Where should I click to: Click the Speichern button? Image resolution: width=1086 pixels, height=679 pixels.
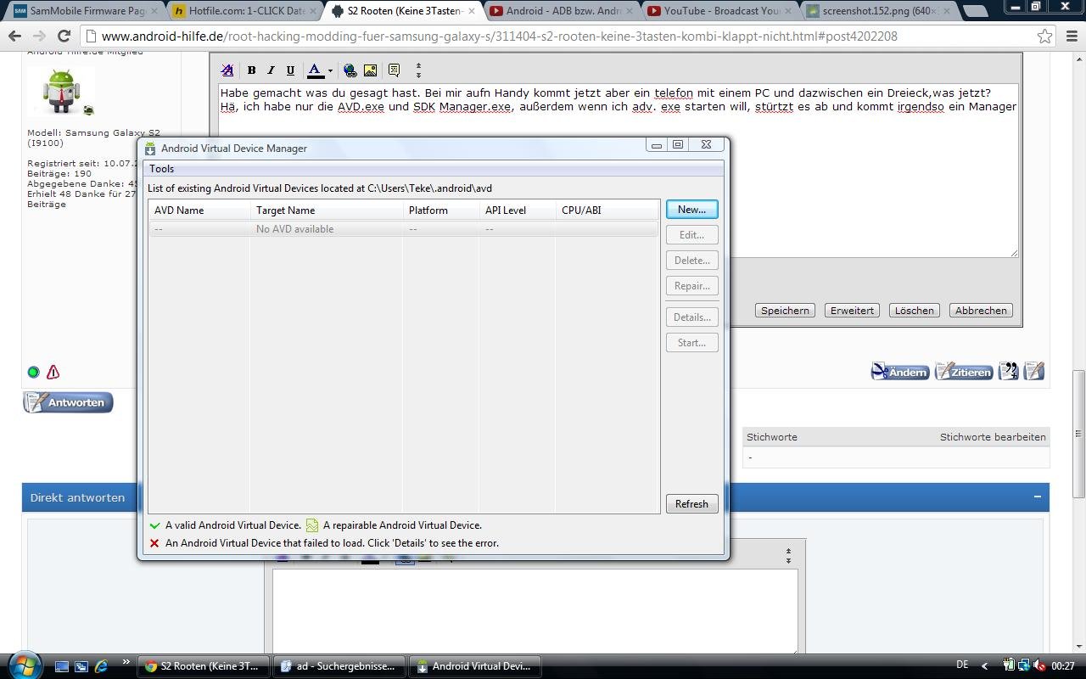click(x=785, y=311)
